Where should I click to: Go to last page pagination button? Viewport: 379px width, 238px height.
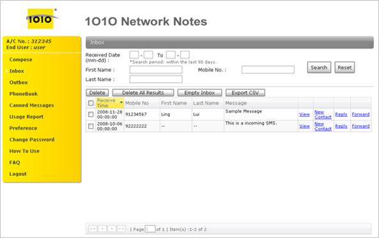[121, 228]
